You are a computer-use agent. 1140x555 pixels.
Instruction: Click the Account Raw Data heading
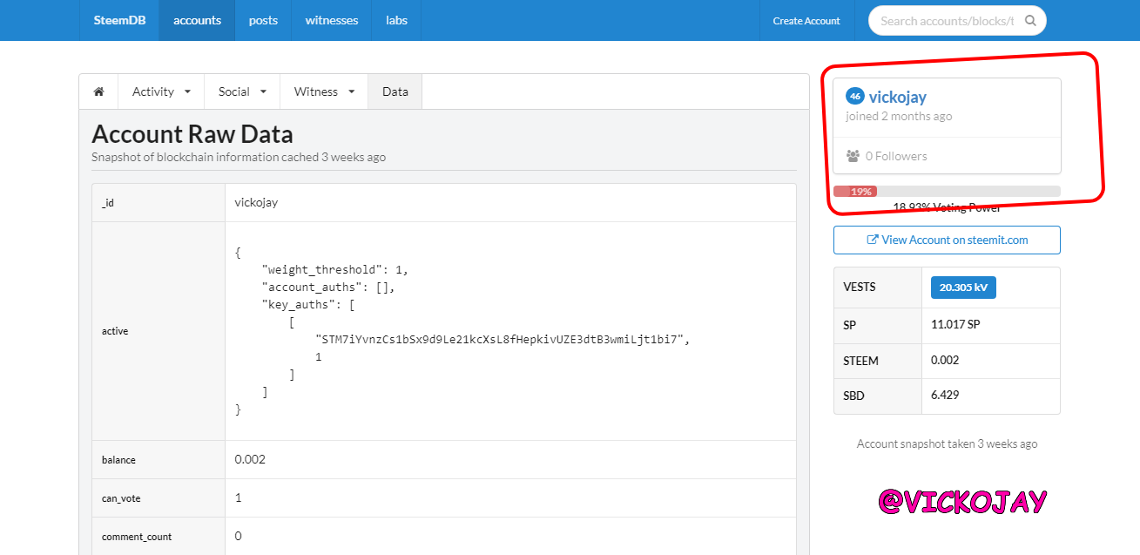192,134
